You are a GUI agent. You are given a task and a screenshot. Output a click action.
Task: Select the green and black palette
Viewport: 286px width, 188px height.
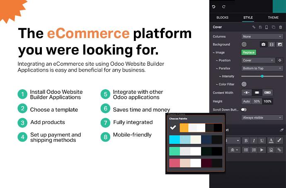[x=196, y=151]
